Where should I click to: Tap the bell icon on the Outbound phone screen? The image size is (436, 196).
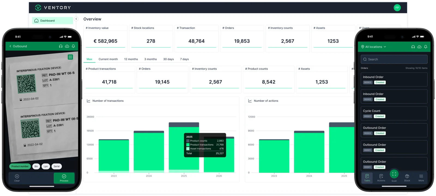tap(73, 46)
